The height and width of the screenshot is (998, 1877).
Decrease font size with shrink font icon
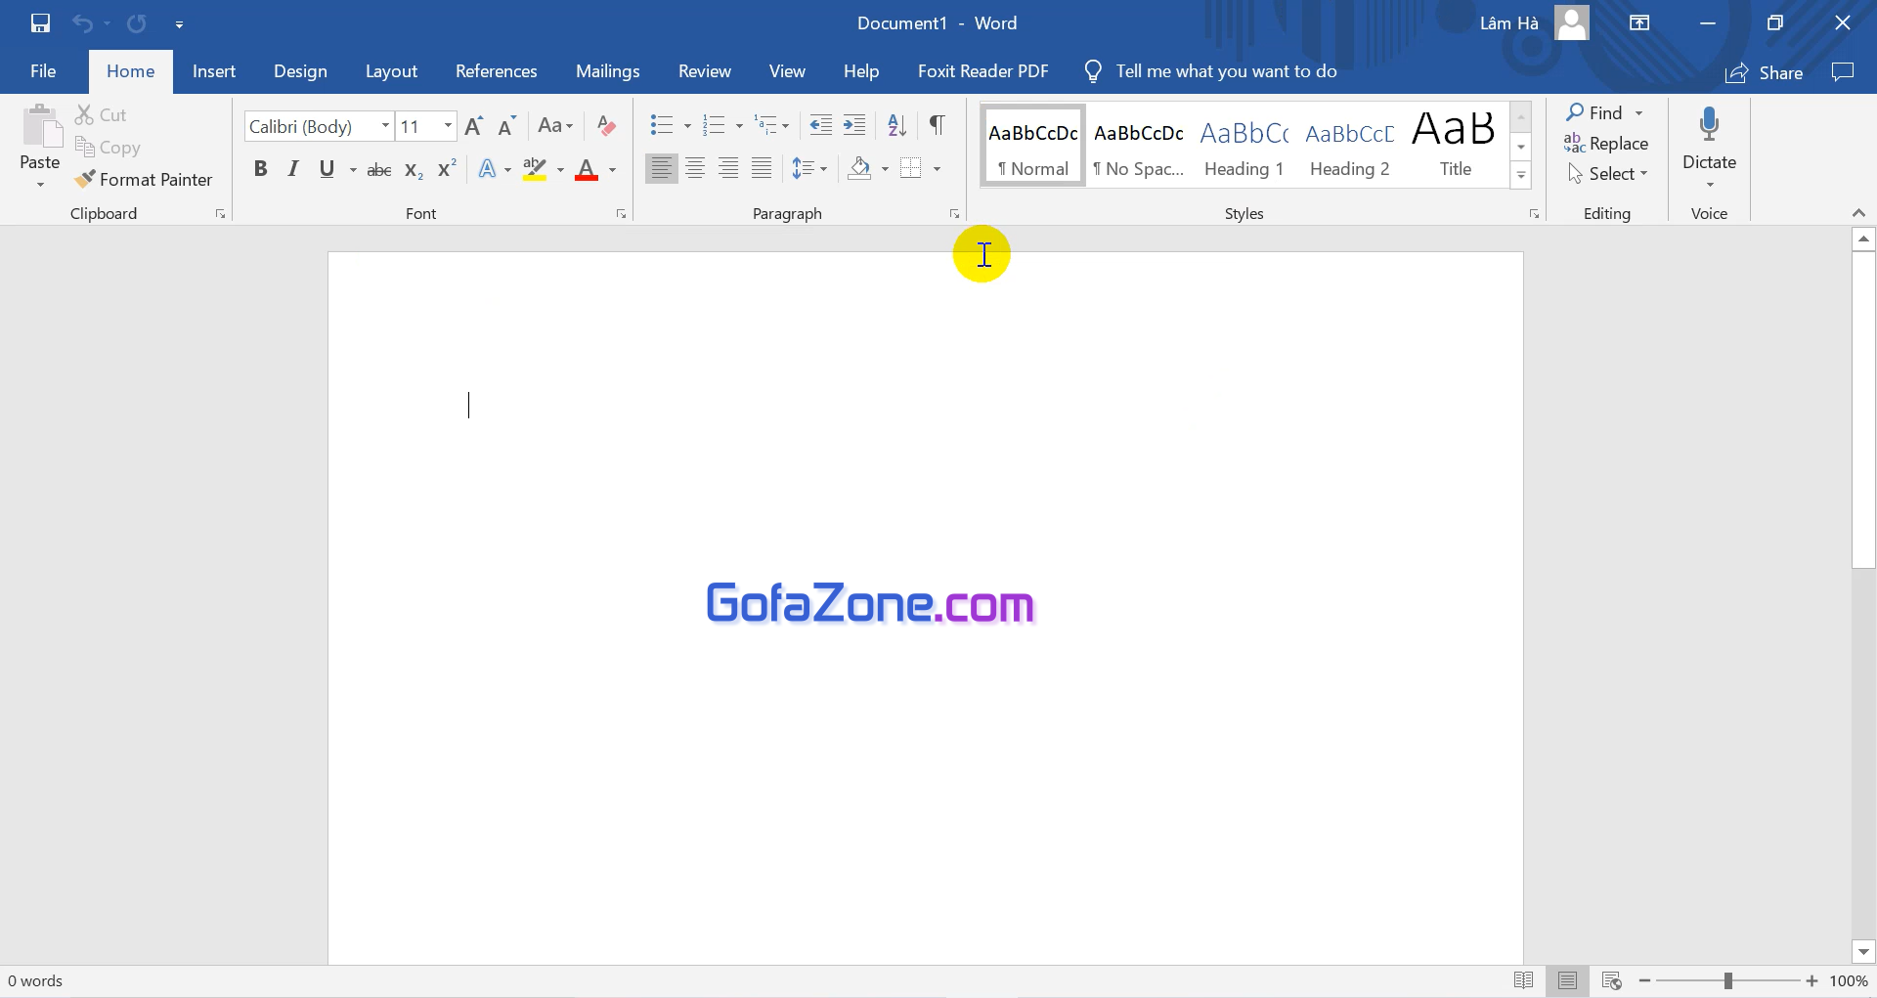tap(506, 126)
